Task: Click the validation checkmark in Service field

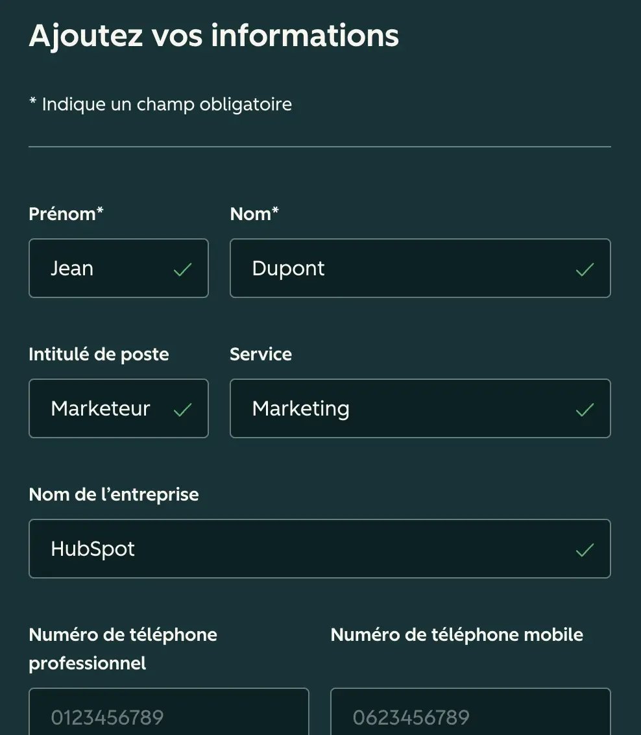Action: 585,410
